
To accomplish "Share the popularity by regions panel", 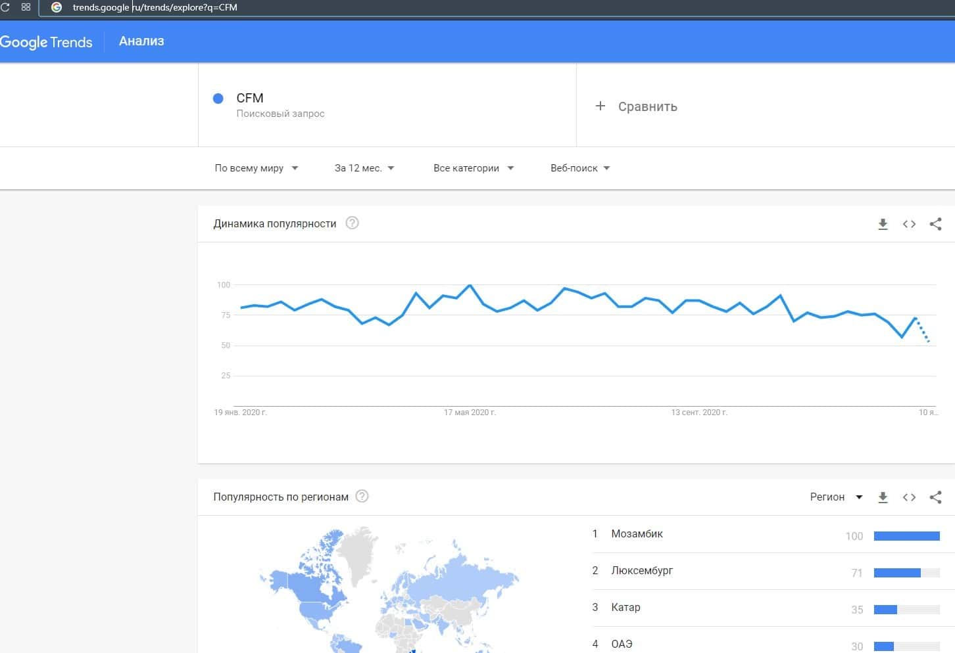I will click(x=935, y=497).
